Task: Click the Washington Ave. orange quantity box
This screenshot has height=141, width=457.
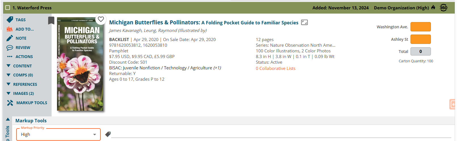Action: [x=421, y=27]
